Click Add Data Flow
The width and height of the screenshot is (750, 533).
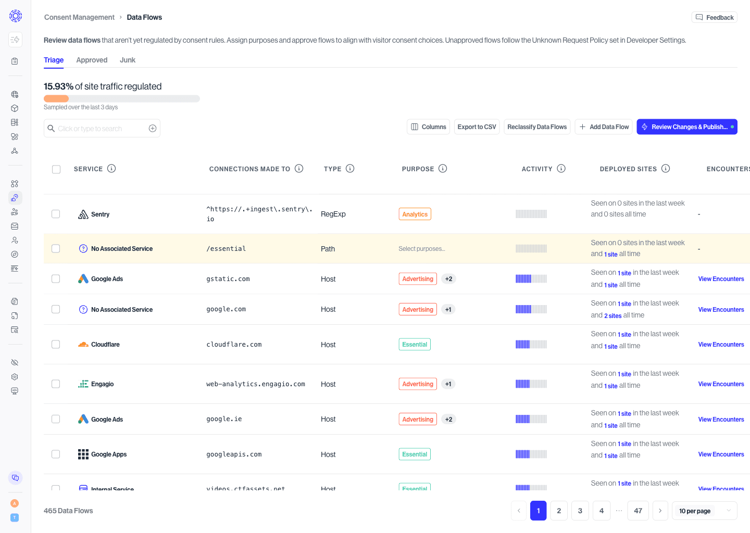coord(604,127)
